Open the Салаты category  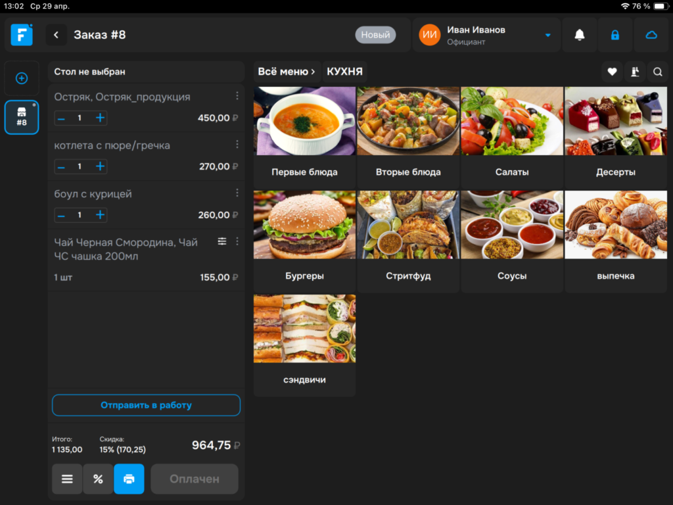pyautogui.click(x=511, y=137)
